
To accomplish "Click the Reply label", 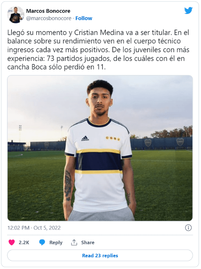I will click(x=56, y=242).
